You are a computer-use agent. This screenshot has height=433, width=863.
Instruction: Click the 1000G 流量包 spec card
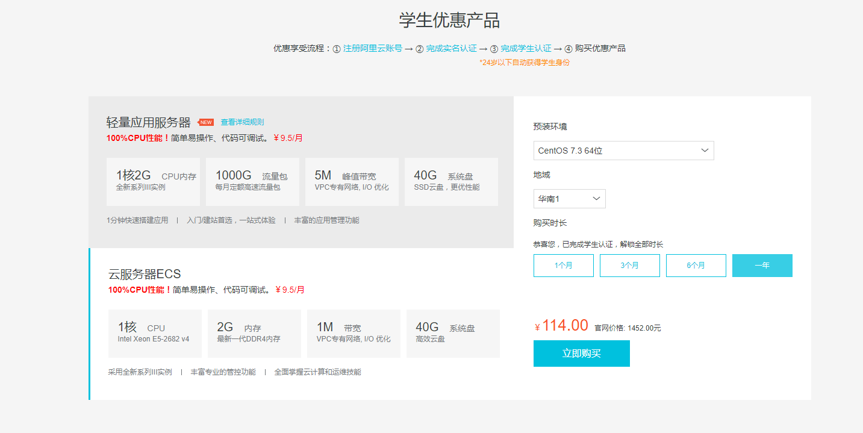[x=252, y=181]
